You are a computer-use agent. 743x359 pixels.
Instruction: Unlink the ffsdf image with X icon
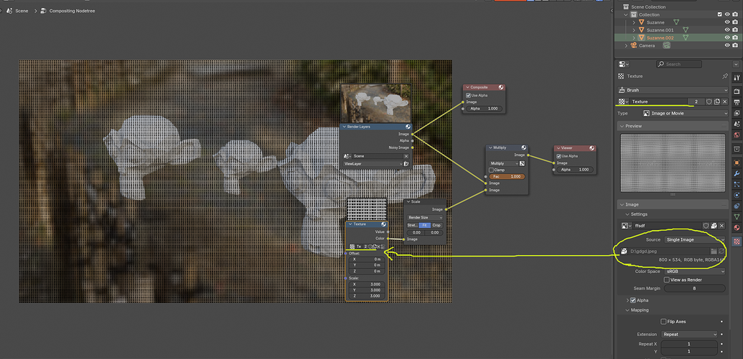pos(721,226)
